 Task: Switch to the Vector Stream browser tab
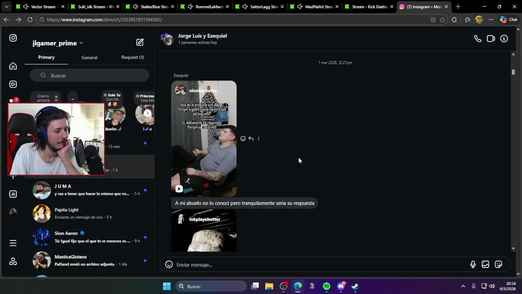[40, 7]
